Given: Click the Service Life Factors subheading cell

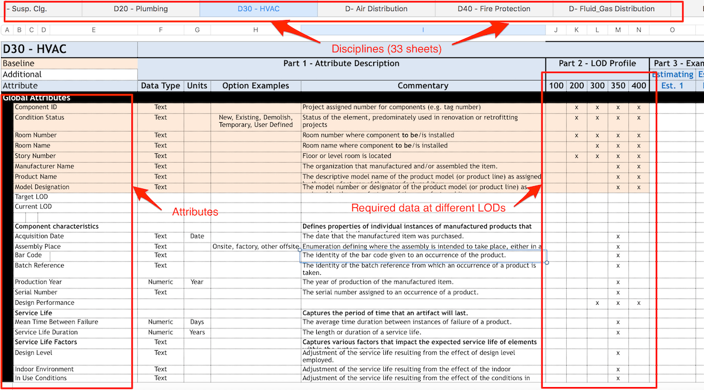Looking at the screenshot, I should pyautogui.click(x=76, y=342).
